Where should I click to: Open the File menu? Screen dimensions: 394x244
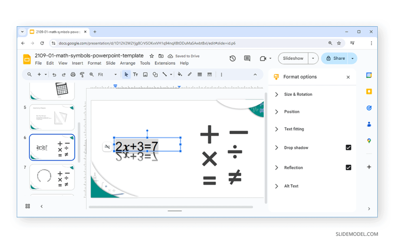click(38, 63)
